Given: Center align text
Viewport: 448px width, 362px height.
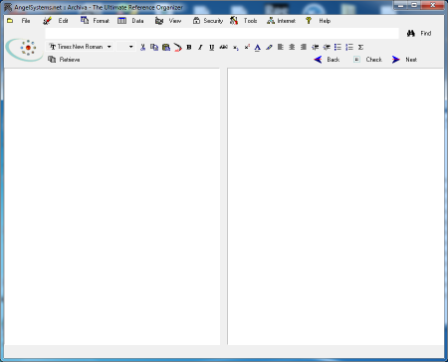Looking at the screenshot, I should click(x=292, y=47).
